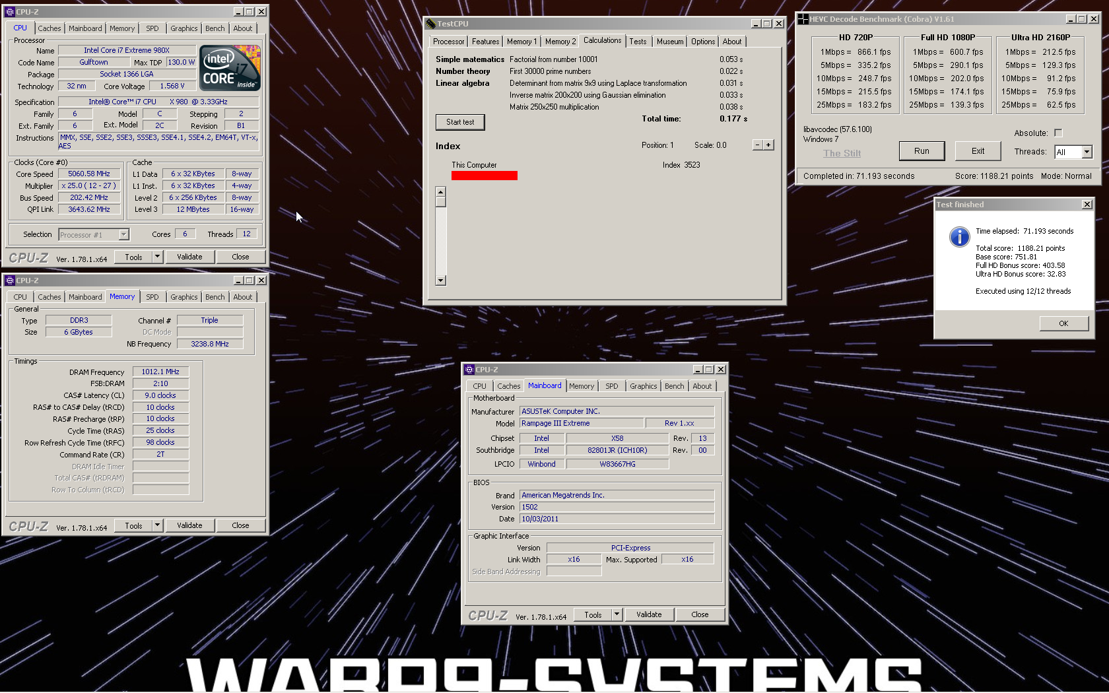Image resolution: width=1109 pixels, height=693 pixels.
Task: Open The Stilt link in HEVC benchmark
Action: [842, 153]
